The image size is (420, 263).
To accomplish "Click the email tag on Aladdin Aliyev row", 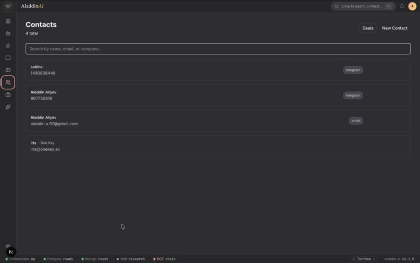I will pyautogui.click(x=356, y=121).
